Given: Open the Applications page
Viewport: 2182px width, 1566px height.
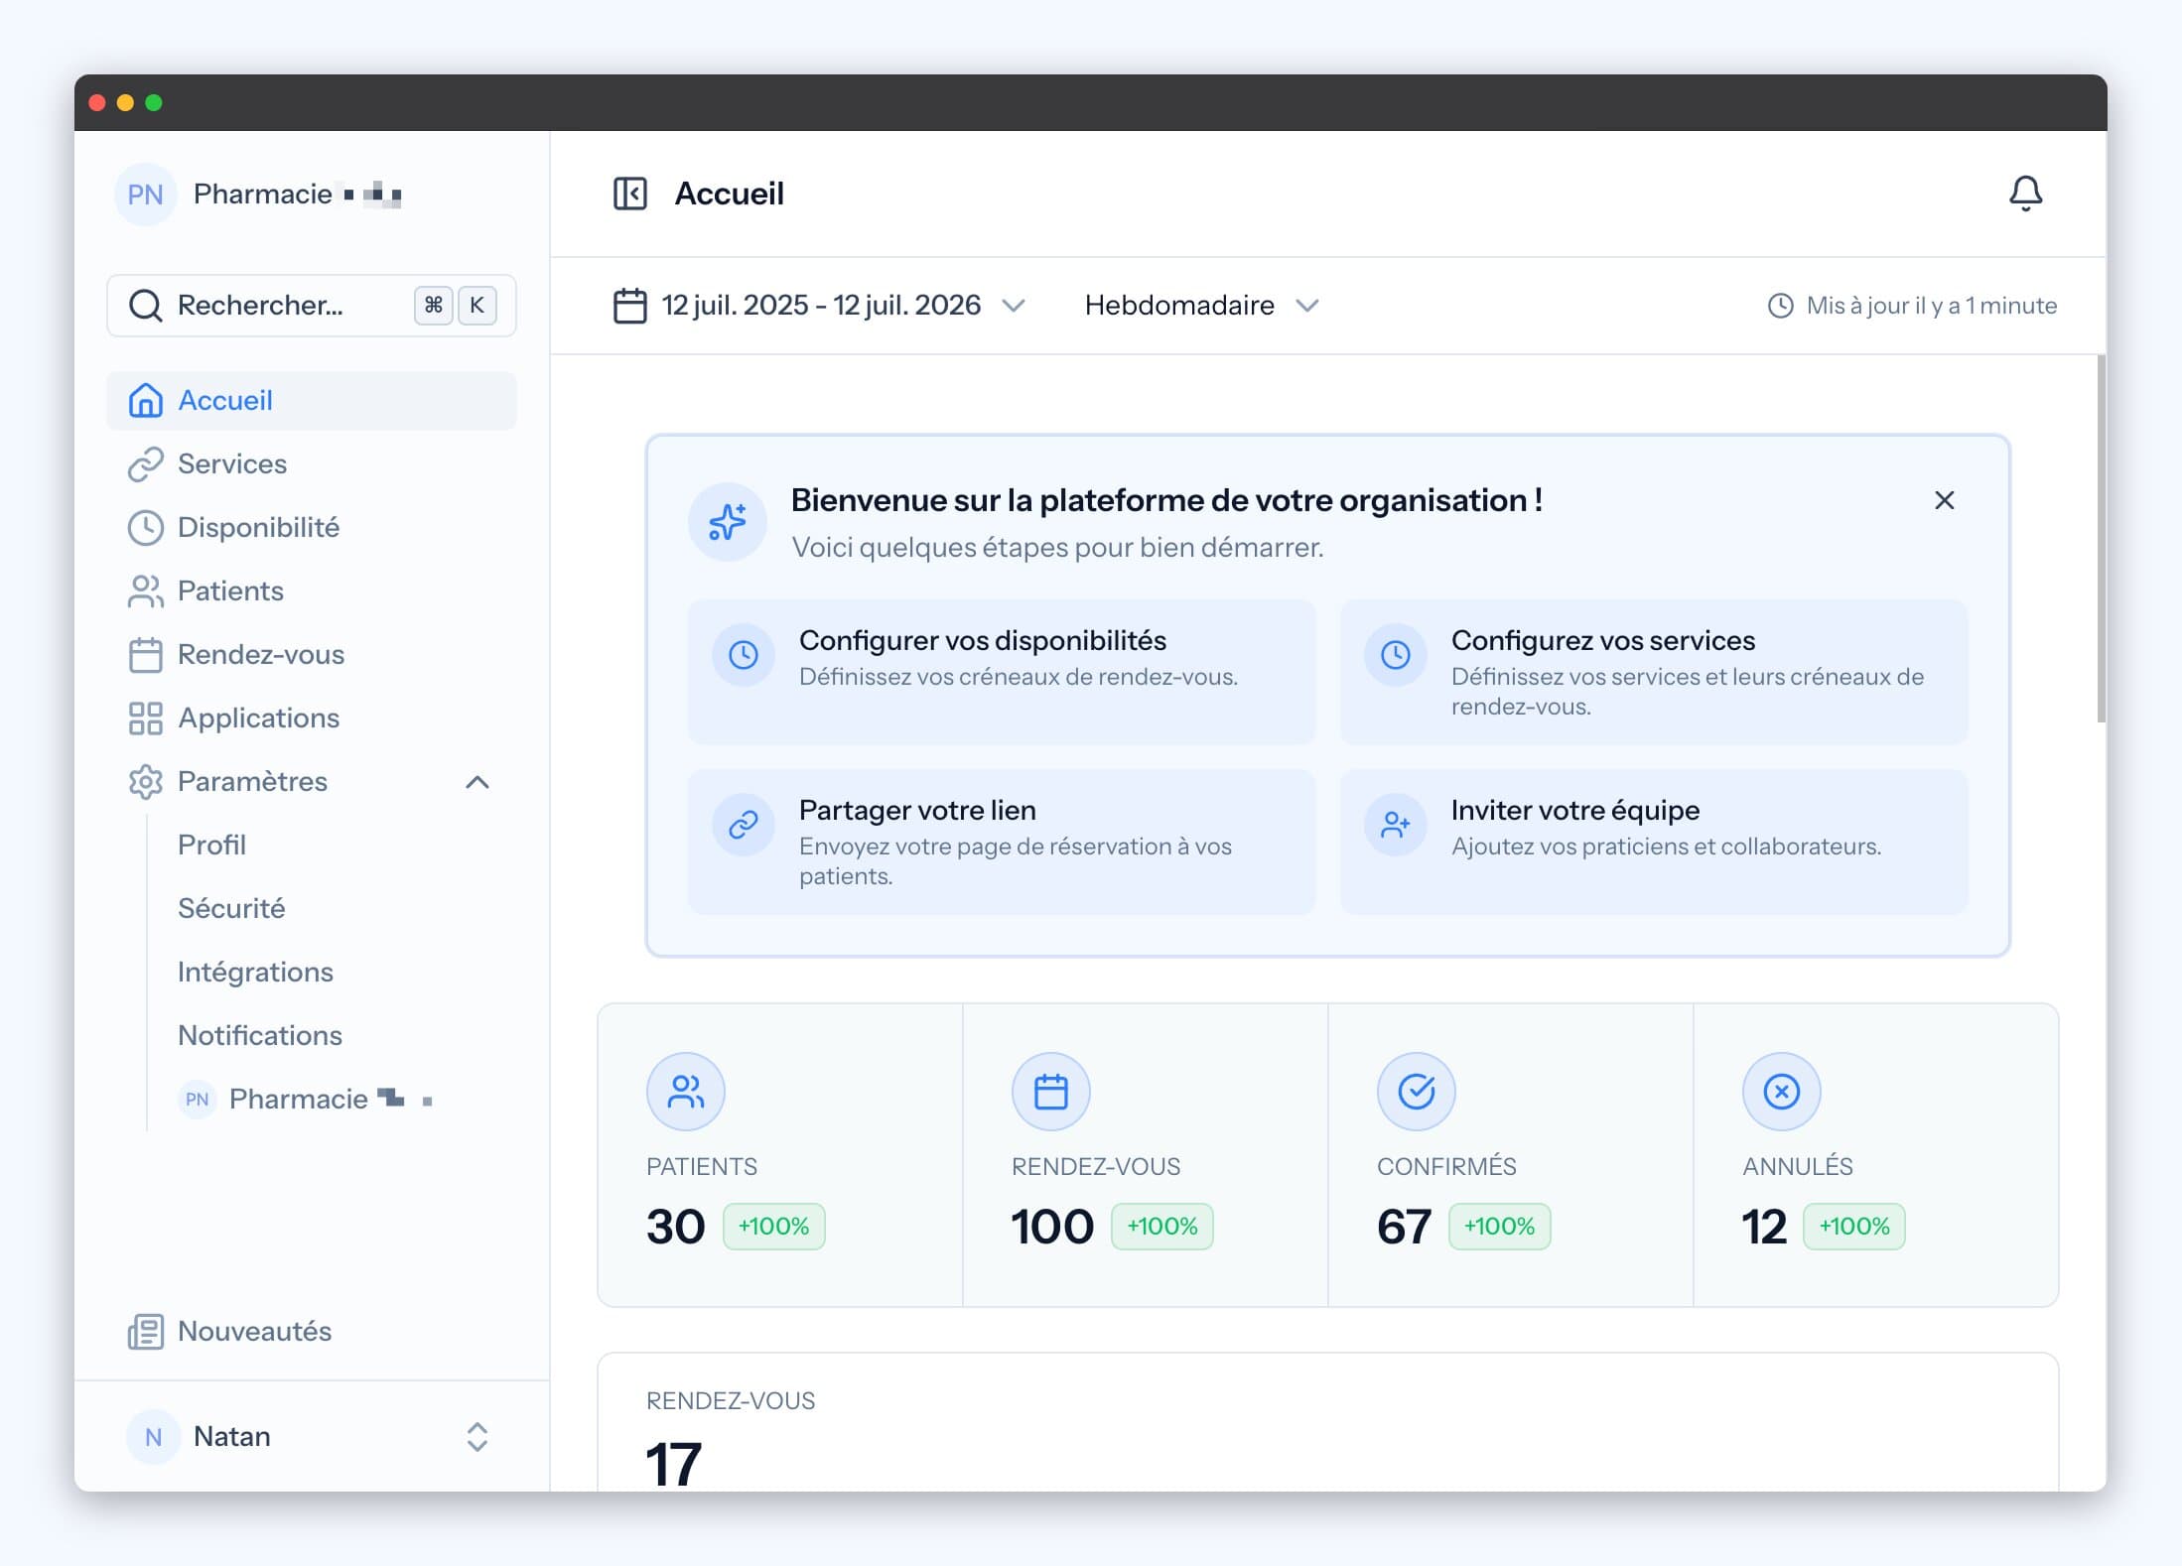Looking at the screenshot, I should pos(312,718).
